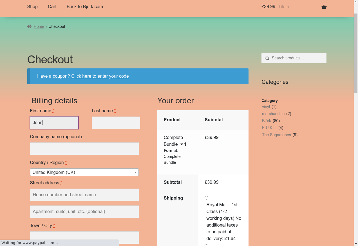Click the Search products box
358x246 pixels.
pos(297,58)
